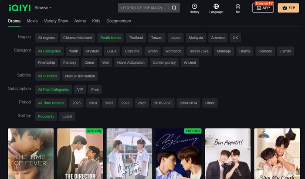Filter subscription by Free
Image resolution: width=305 pixels, height=179 pixels.
click(x=95, y=89)
